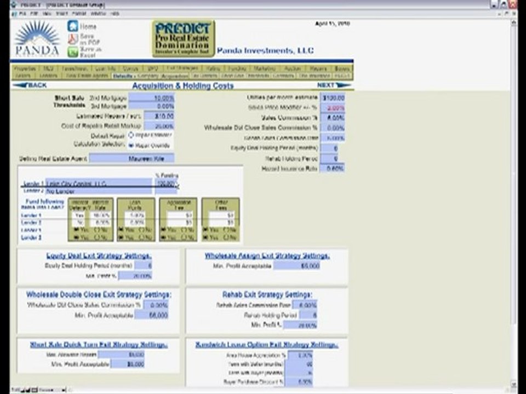The image size is (526, 394).
Task: Open the Comps tab
Action: click(x=130, y=68)
